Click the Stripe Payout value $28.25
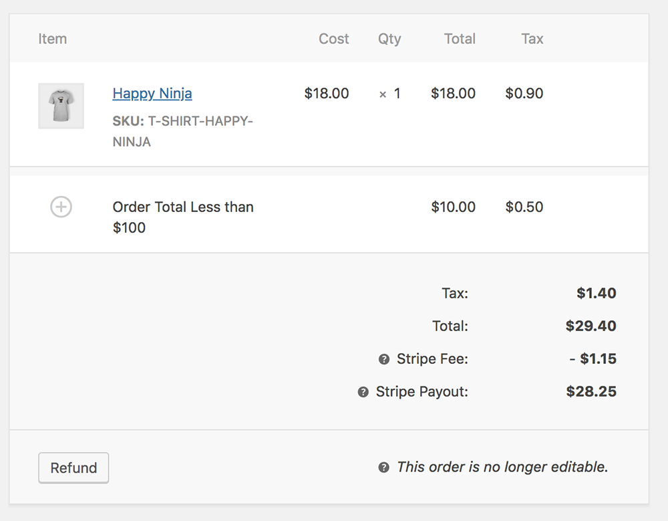Screen dimensions: 668x521 [591, 392]
